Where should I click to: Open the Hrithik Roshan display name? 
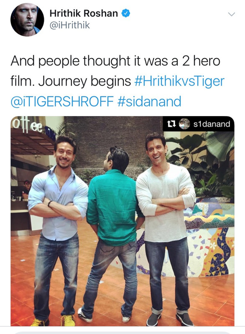coord(84,13)
